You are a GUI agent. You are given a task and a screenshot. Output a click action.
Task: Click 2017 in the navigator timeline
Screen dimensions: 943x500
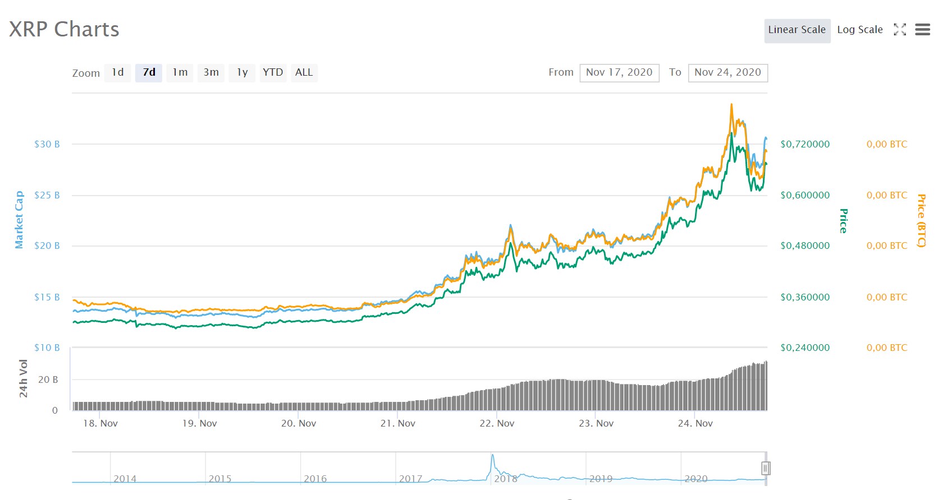pos(411,479)
